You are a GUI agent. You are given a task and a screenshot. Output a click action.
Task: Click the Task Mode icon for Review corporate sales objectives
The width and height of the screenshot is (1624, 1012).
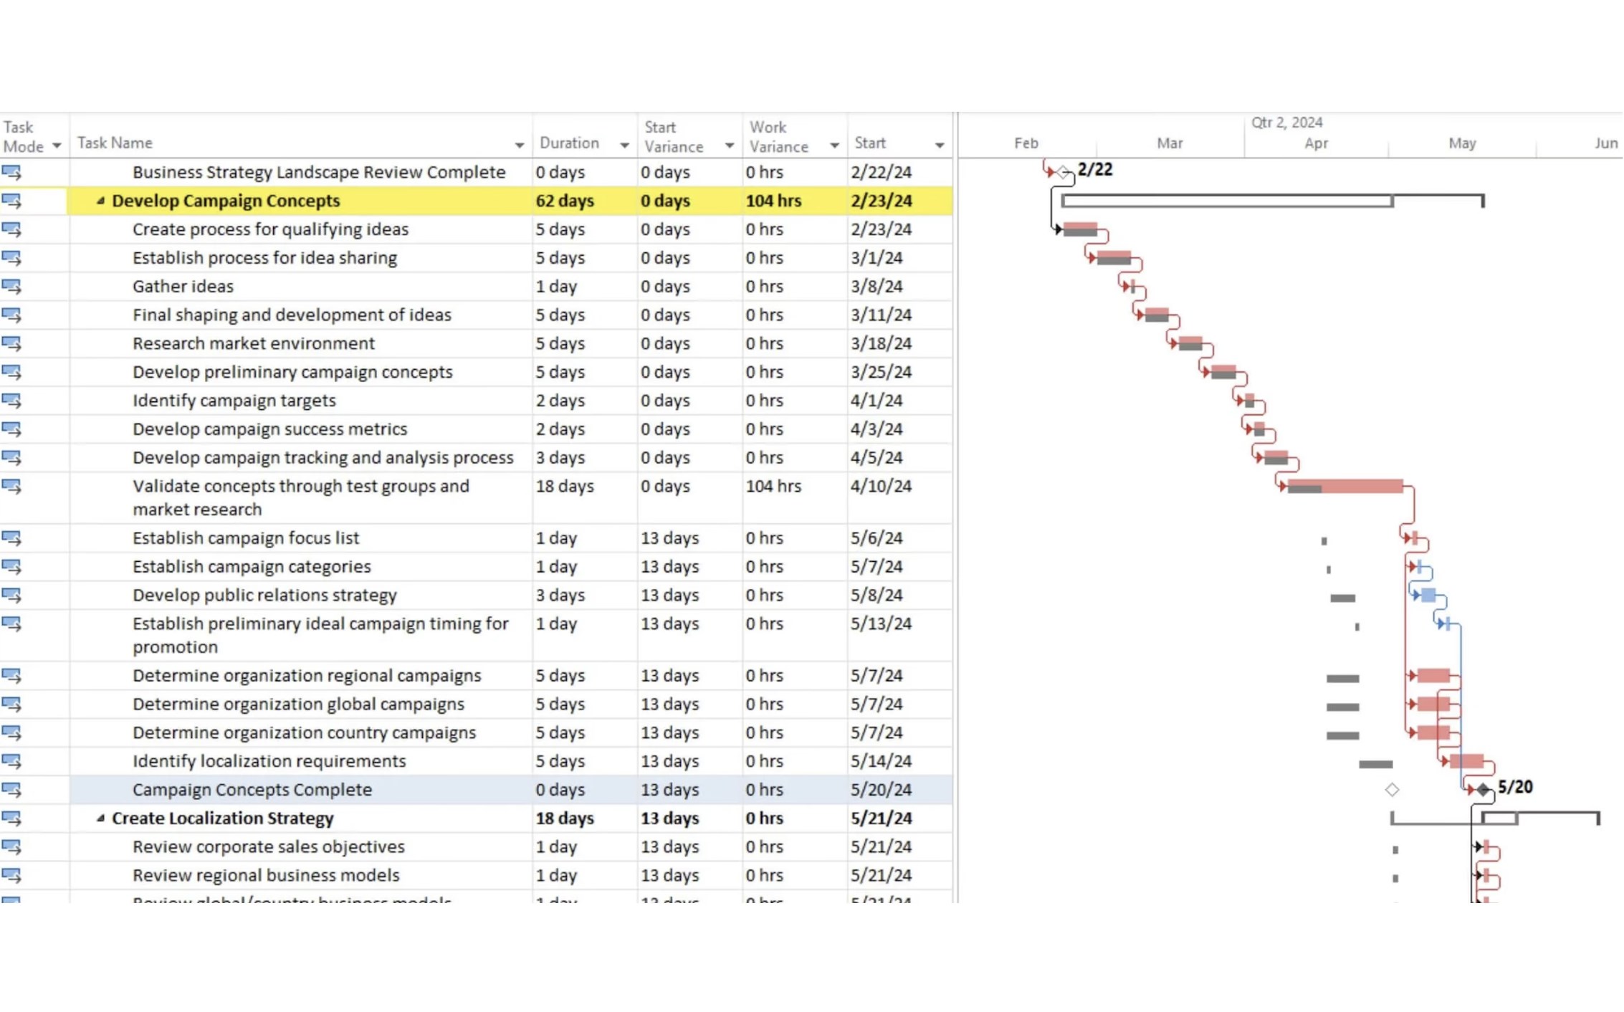pos(13,846)
